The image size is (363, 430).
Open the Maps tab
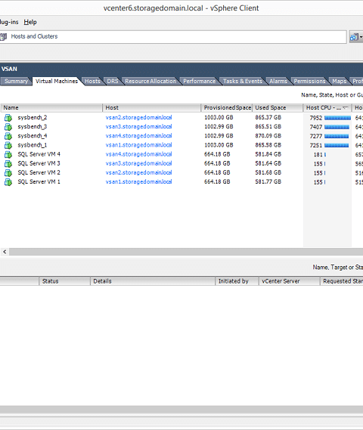point(339,81)
